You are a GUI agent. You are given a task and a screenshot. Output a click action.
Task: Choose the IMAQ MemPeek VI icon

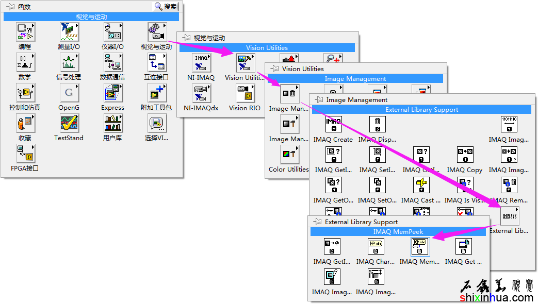(x=419, y=247)
